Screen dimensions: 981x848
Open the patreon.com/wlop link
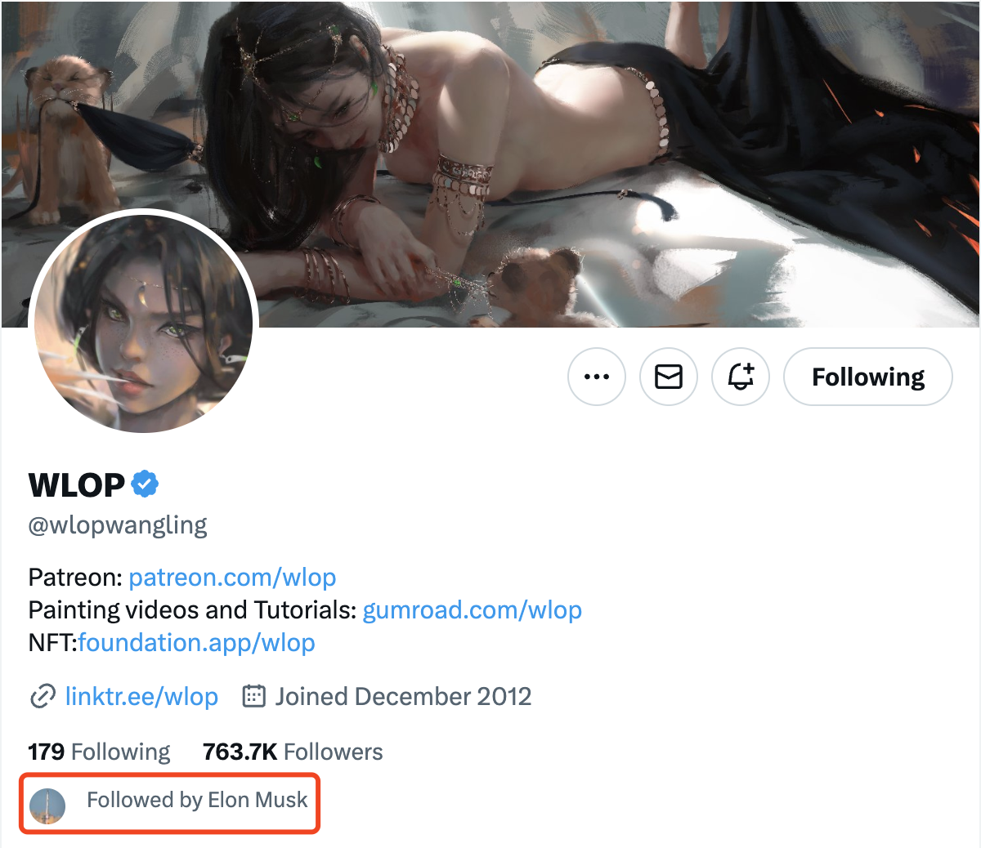pos(232,578)
